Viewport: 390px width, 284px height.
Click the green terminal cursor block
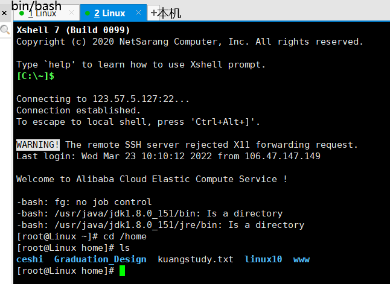point(122,271)
